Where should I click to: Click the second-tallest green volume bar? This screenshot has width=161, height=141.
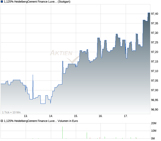87,136
